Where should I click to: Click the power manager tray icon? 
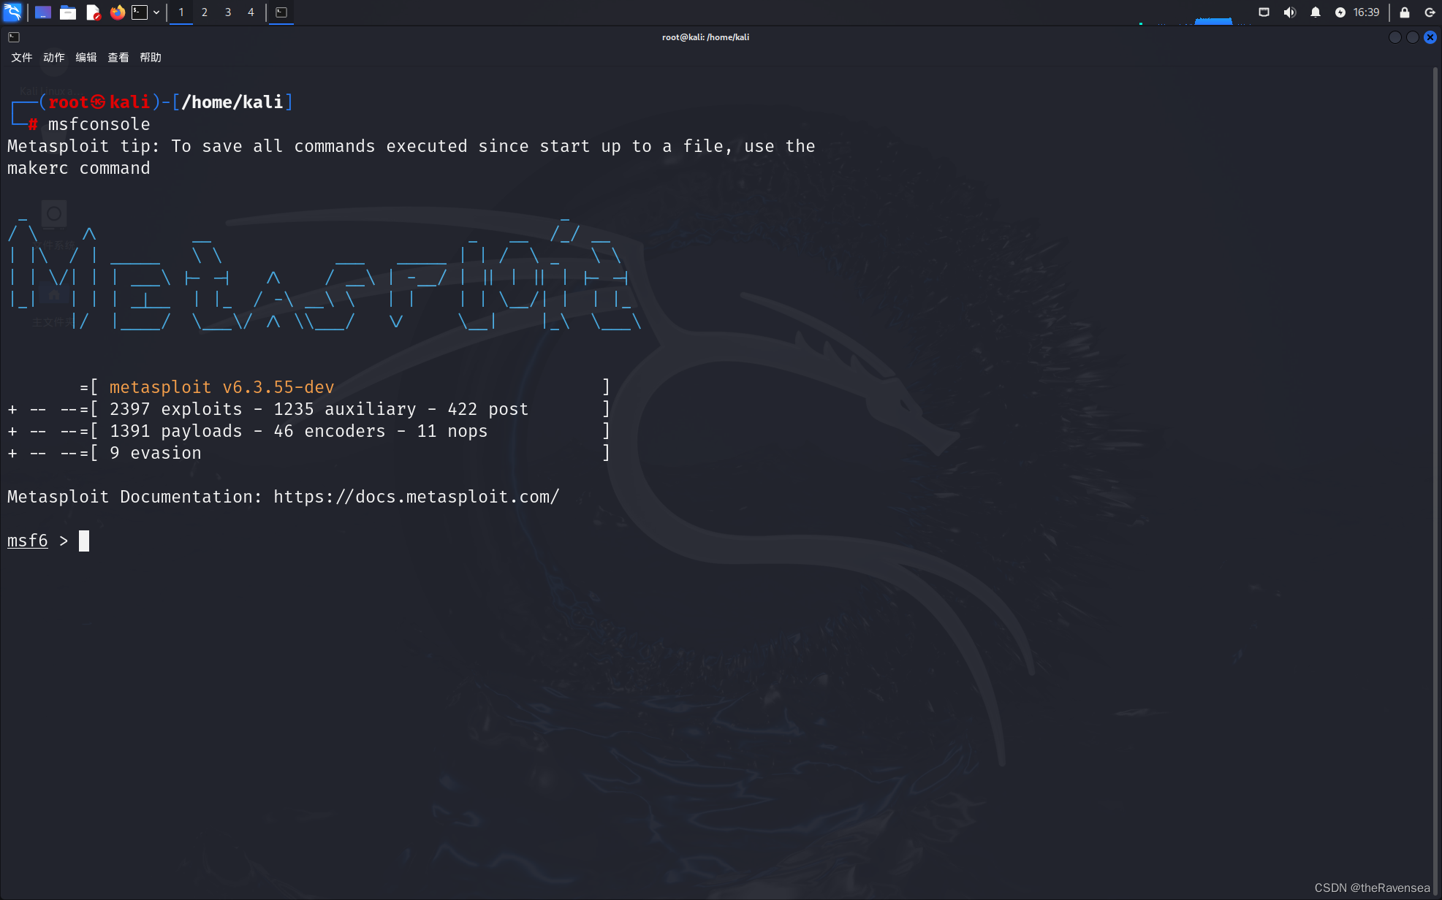click(x=1340, y=12)
